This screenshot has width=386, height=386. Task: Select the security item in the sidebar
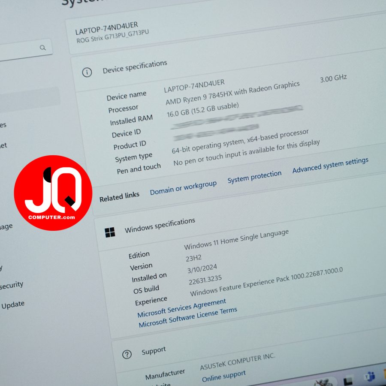tap(11, 286)
